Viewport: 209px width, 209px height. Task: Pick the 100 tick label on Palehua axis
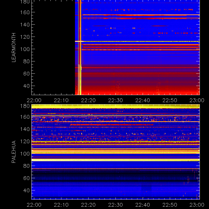[25, 154]
